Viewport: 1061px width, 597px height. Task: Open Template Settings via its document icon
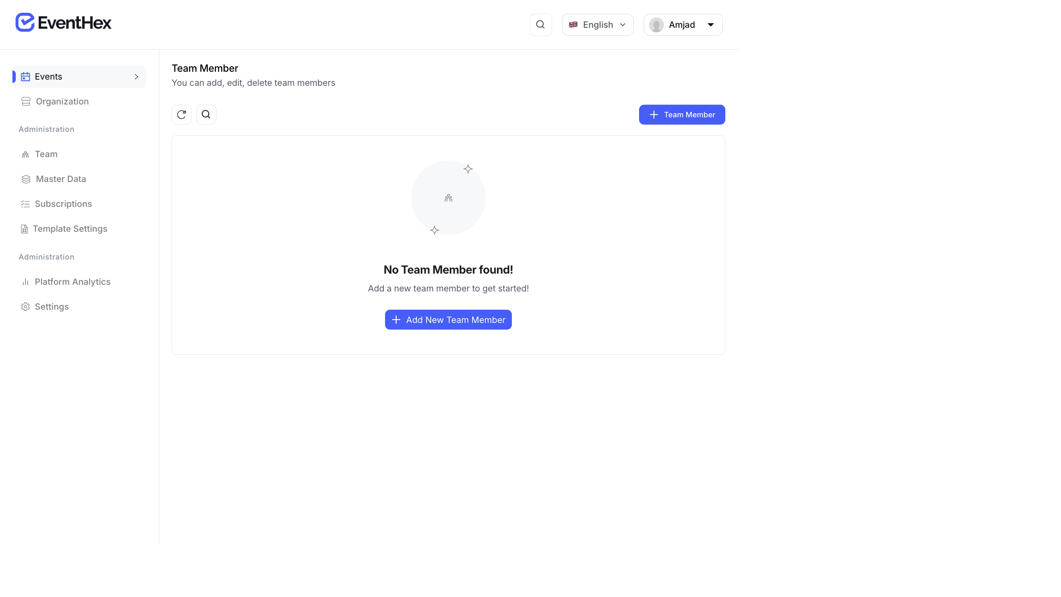coord(24,228)
